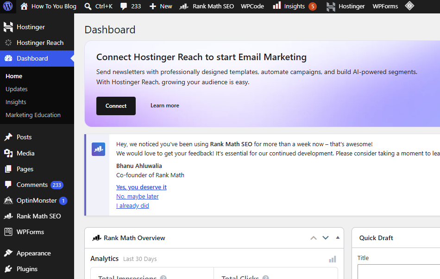Click the Rank Math icon in Overview header
This screenshot has width=440, height=279.
96,238
